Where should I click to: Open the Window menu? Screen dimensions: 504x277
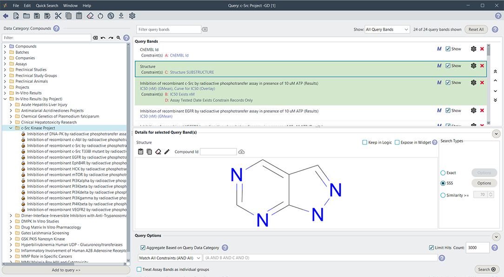coord(70,6)
